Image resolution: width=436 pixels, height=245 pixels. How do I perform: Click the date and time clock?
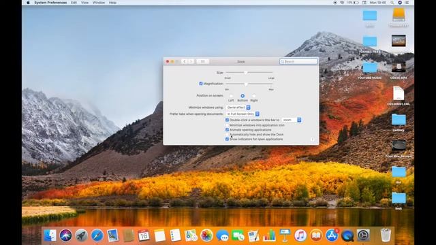pyautogui.click(x=377, y=3)
